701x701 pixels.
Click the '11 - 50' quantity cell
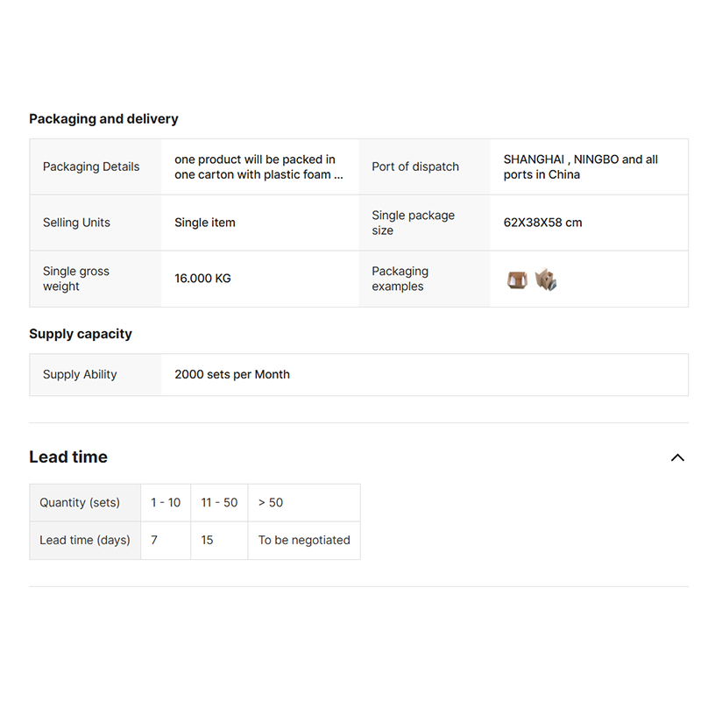tap(219, 503)
